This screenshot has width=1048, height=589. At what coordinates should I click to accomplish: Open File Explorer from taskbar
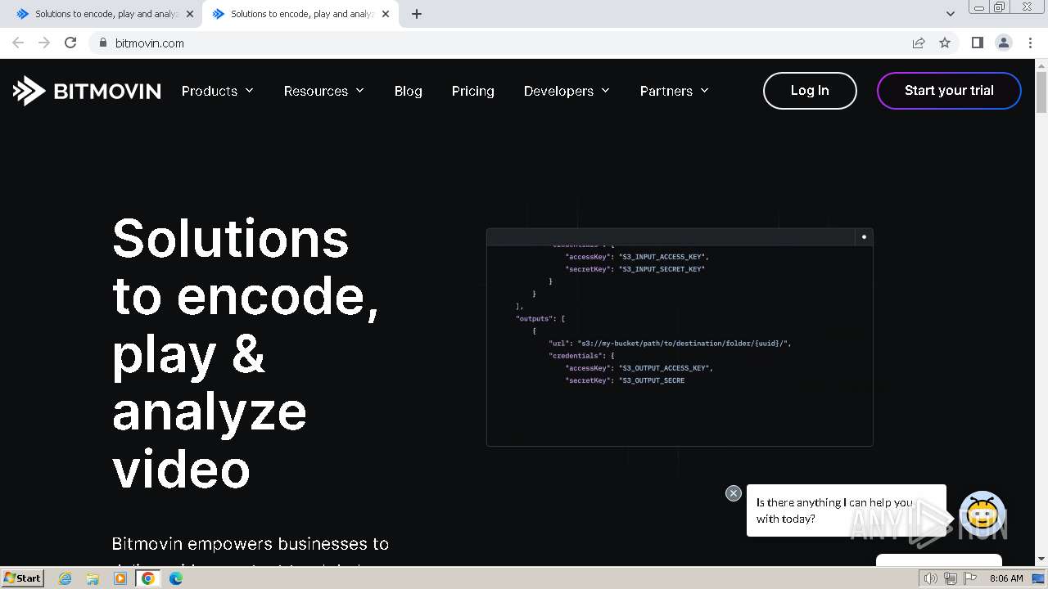coord(93,578)
